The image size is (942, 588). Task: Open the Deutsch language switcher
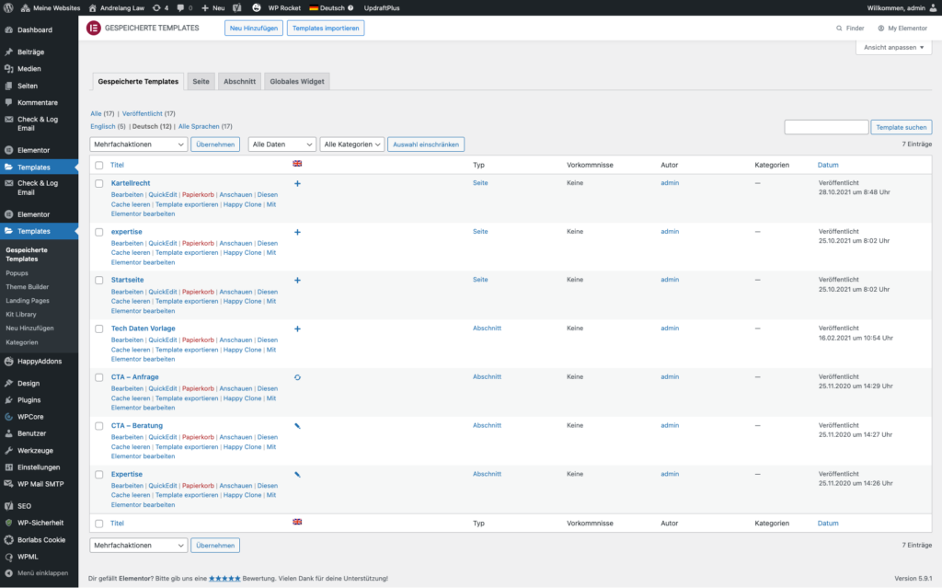tap(331, 7)
